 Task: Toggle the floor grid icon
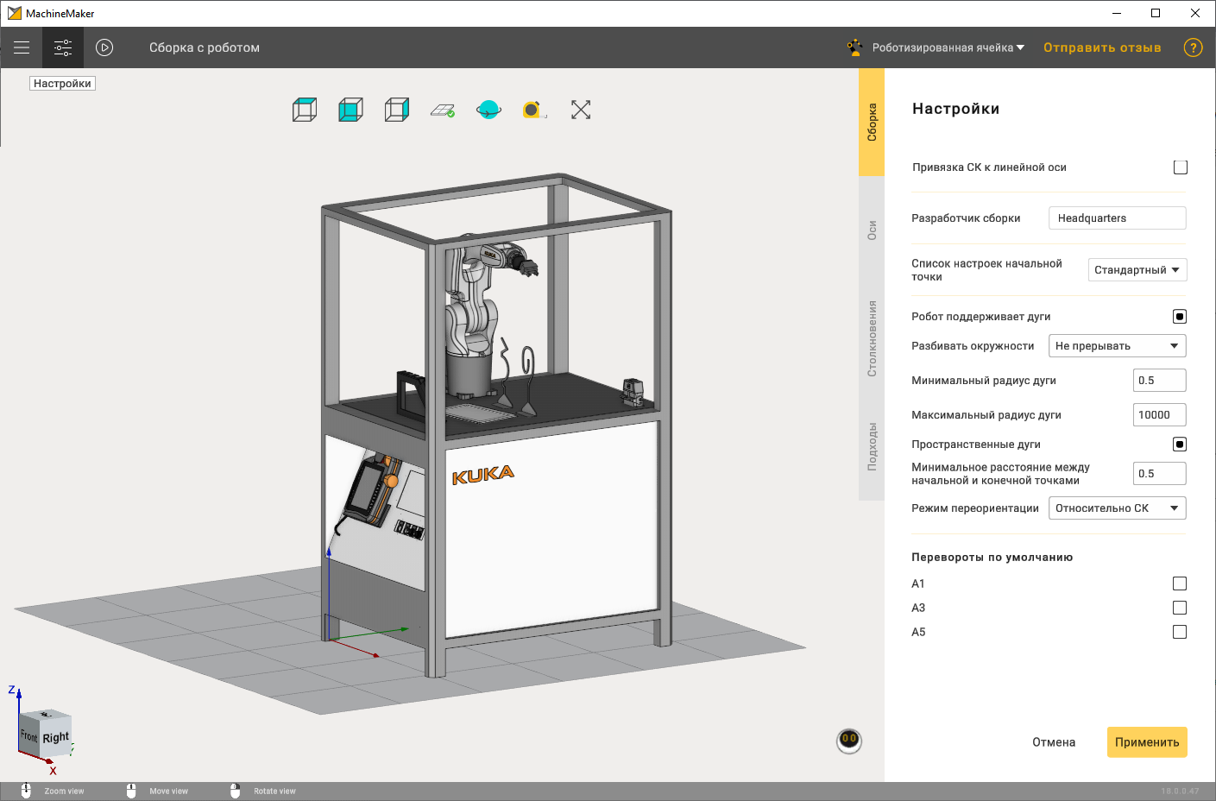coord(443,110)
